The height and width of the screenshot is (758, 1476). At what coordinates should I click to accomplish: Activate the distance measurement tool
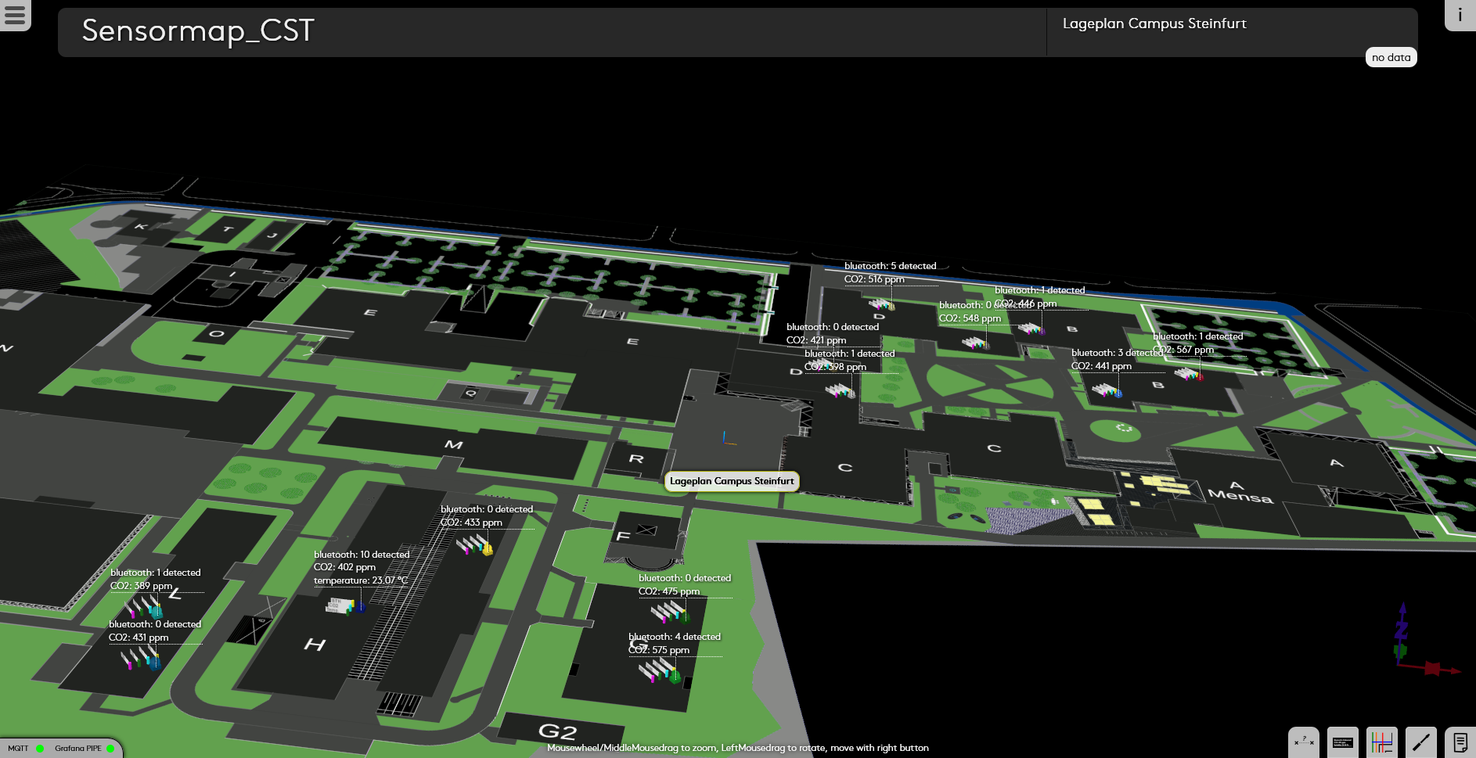click(1304, 742)
